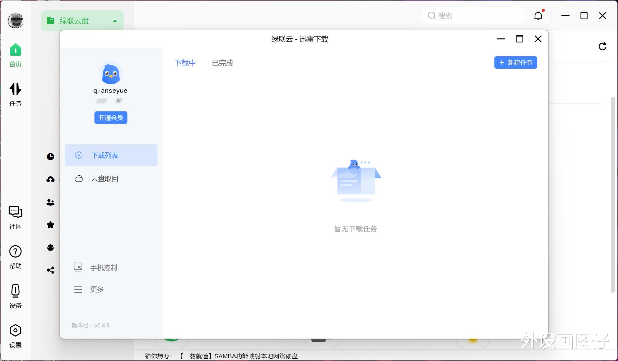Open the 首页 home icon
The width and height of the screenshot is (618, 361).
tap(15, 55)
